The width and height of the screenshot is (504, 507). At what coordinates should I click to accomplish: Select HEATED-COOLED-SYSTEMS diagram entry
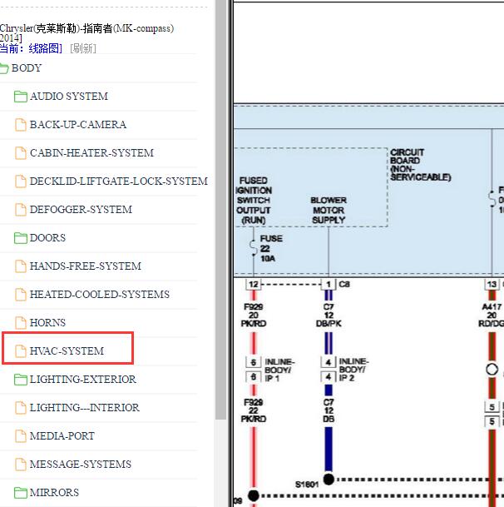tap(100, 295)
